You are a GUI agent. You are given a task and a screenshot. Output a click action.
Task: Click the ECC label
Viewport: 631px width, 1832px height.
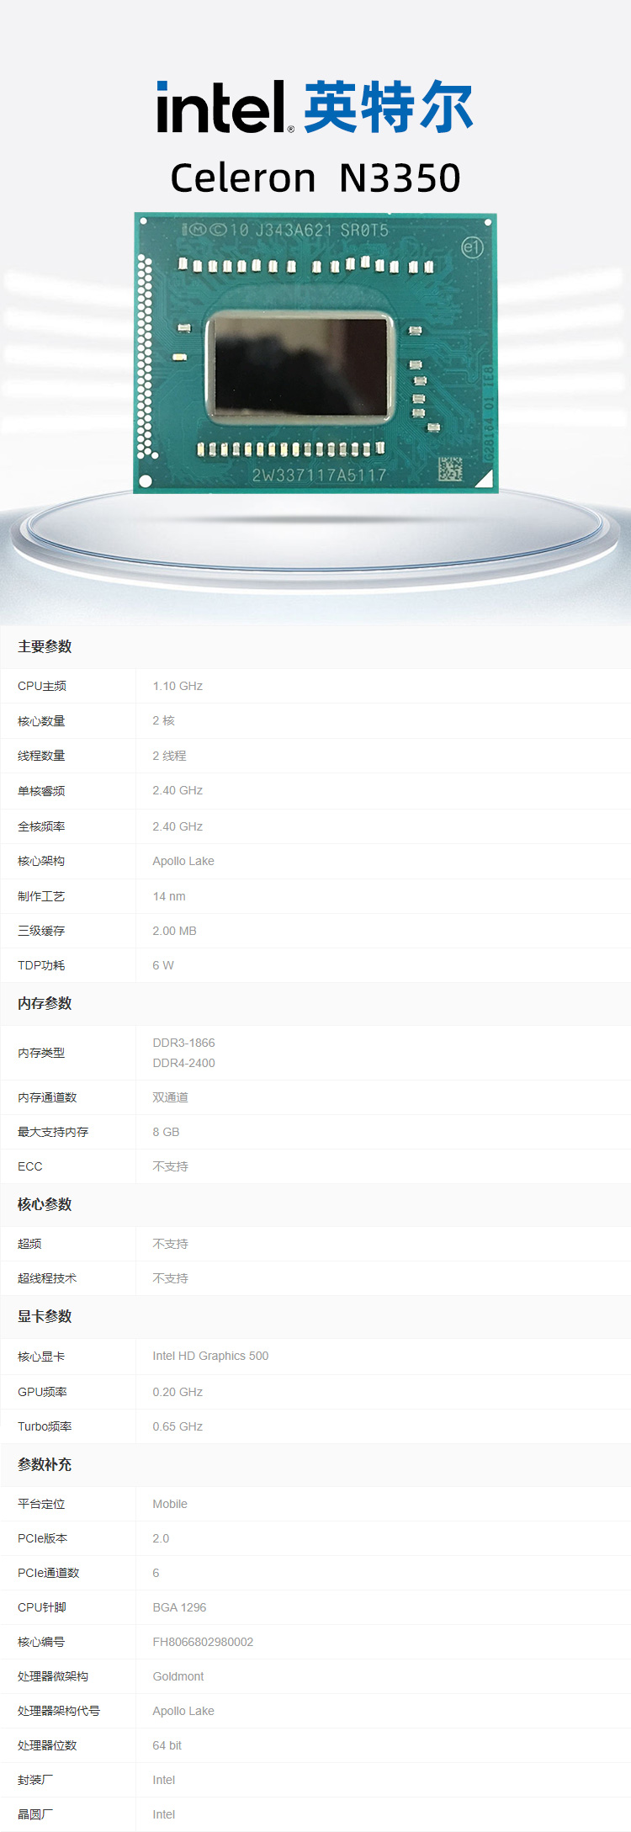29,1166
